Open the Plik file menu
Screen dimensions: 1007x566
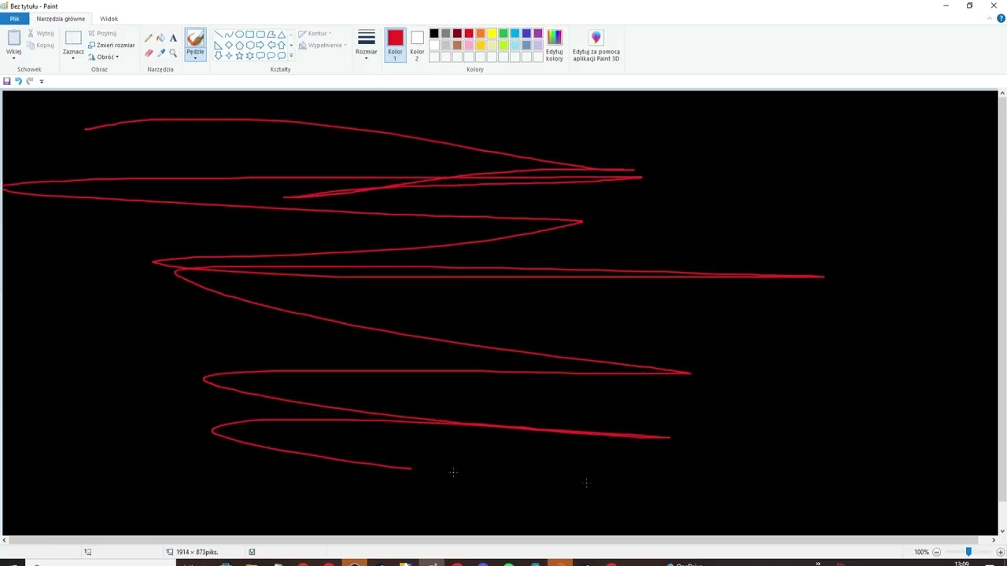point(14,19)
